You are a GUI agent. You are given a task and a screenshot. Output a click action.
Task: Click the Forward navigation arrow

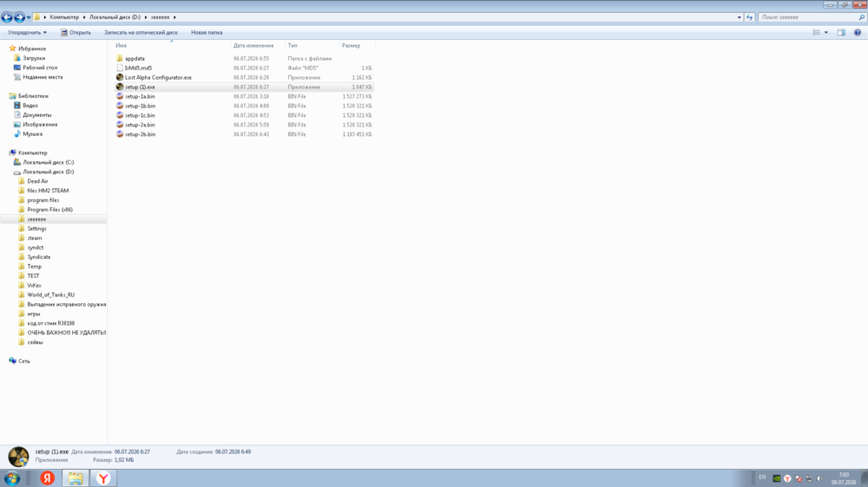click(x=20, y=17)
